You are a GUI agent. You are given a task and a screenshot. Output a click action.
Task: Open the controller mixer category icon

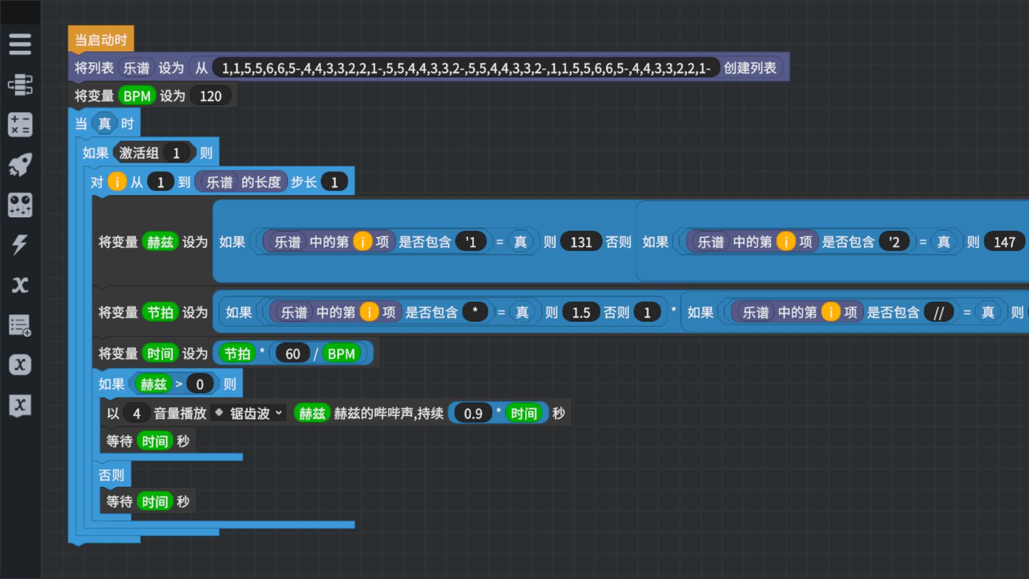[20, 205]
